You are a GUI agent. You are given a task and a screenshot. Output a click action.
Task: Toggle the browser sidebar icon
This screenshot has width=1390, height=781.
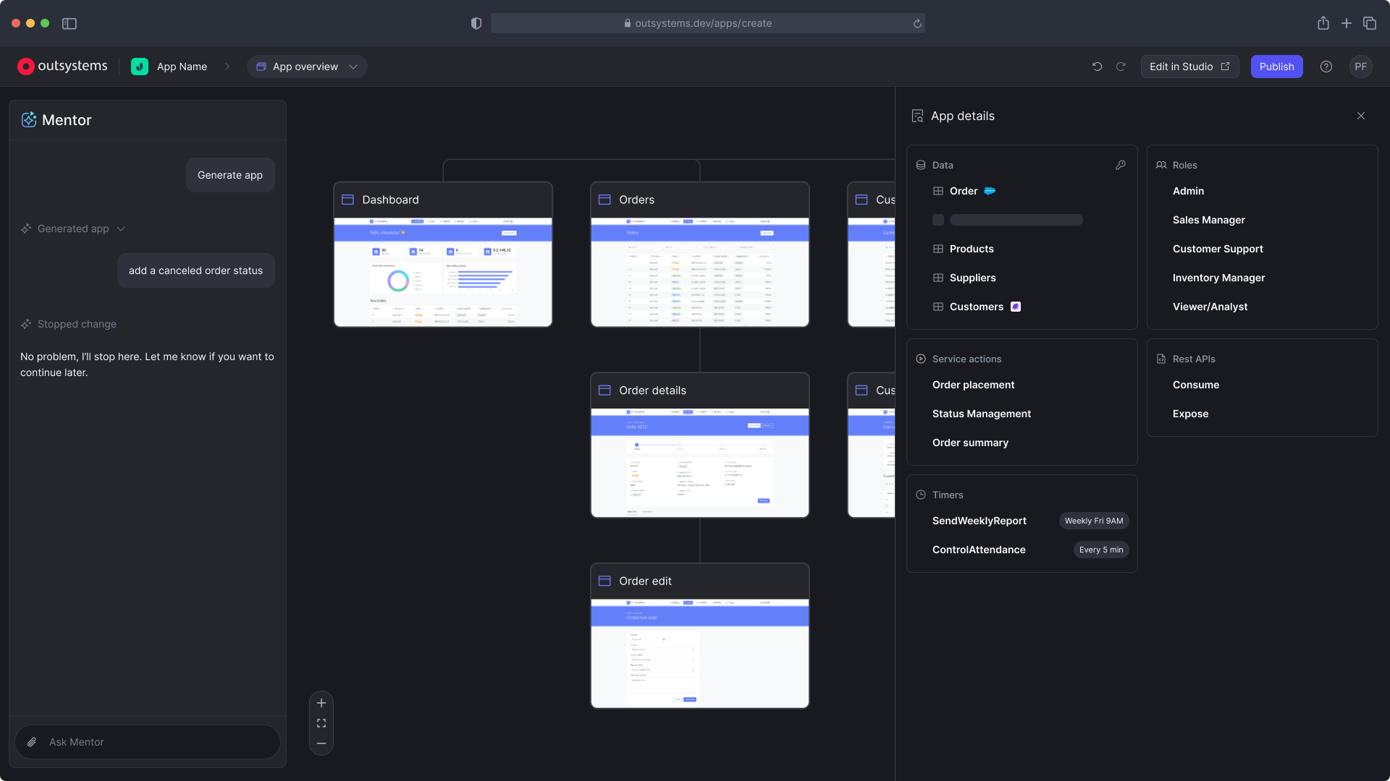69,23
